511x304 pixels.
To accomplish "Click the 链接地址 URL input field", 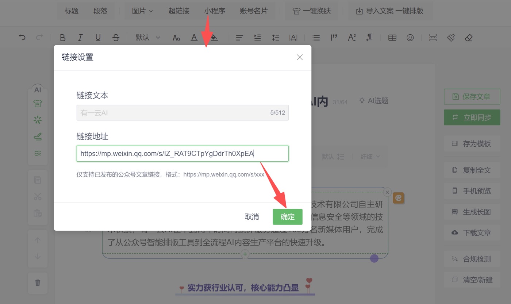I will [182, 154].
